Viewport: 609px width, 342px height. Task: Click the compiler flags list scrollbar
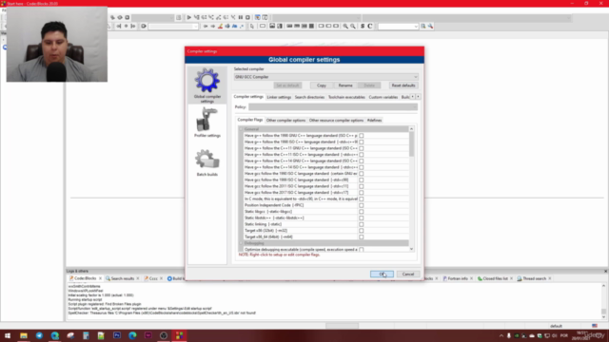coord(411,144)
